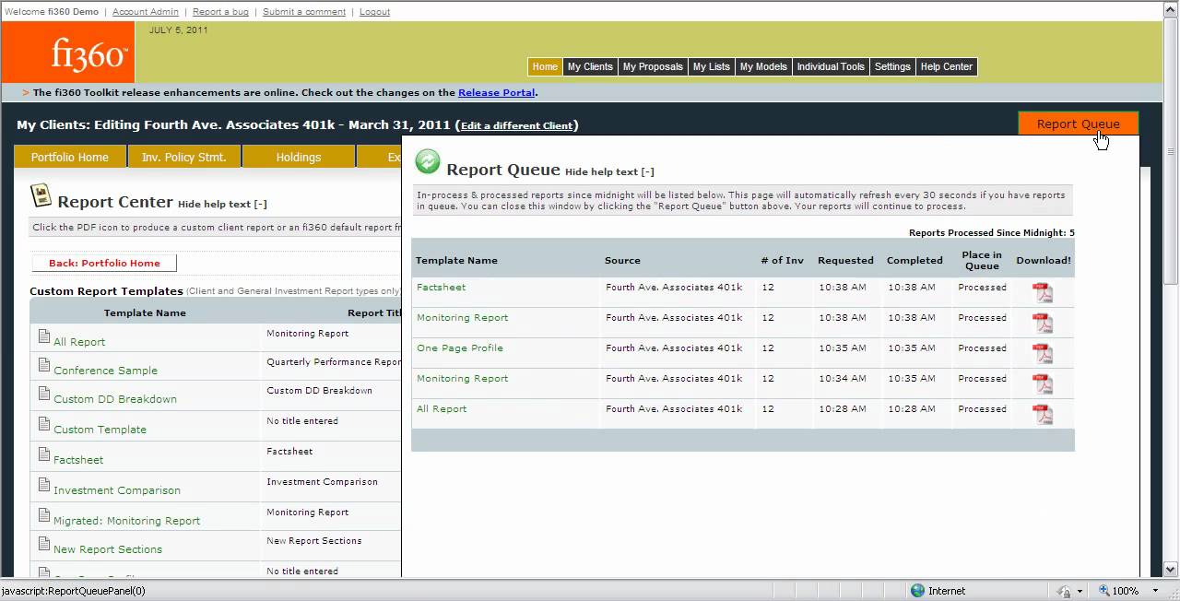Download the 10:38 AM Monitoring Report PDF

(1043, 323)
